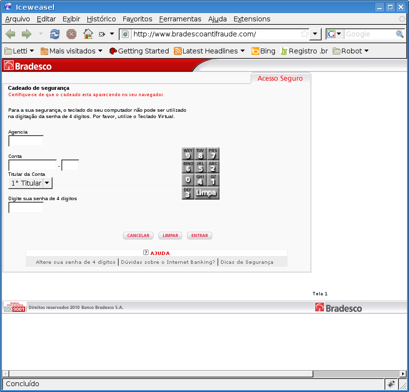This screenshot has height=392, width=409.
Task: Open the Editar menu
Action: click(46, 19)
